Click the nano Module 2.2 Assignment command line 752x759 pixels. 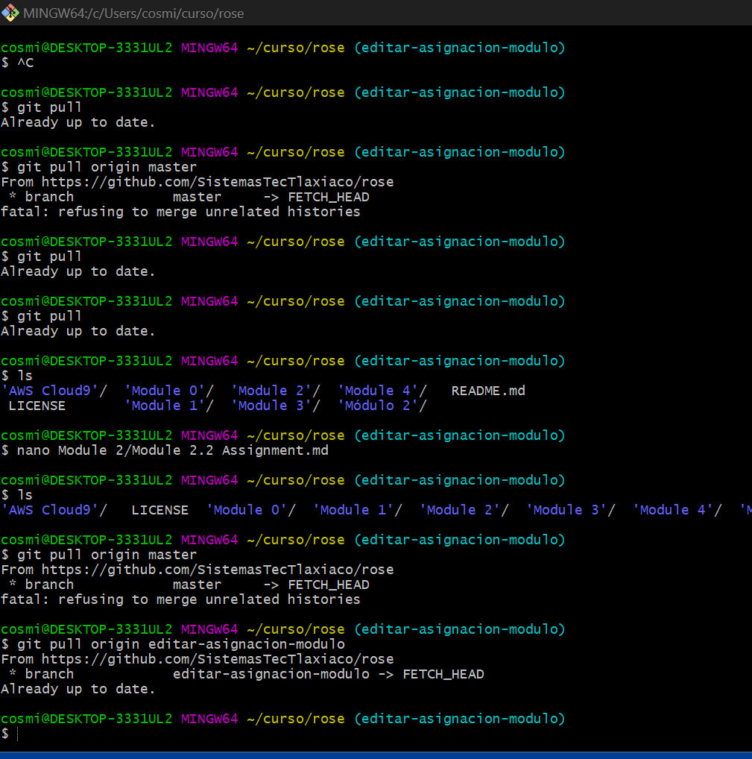(171, 450)
